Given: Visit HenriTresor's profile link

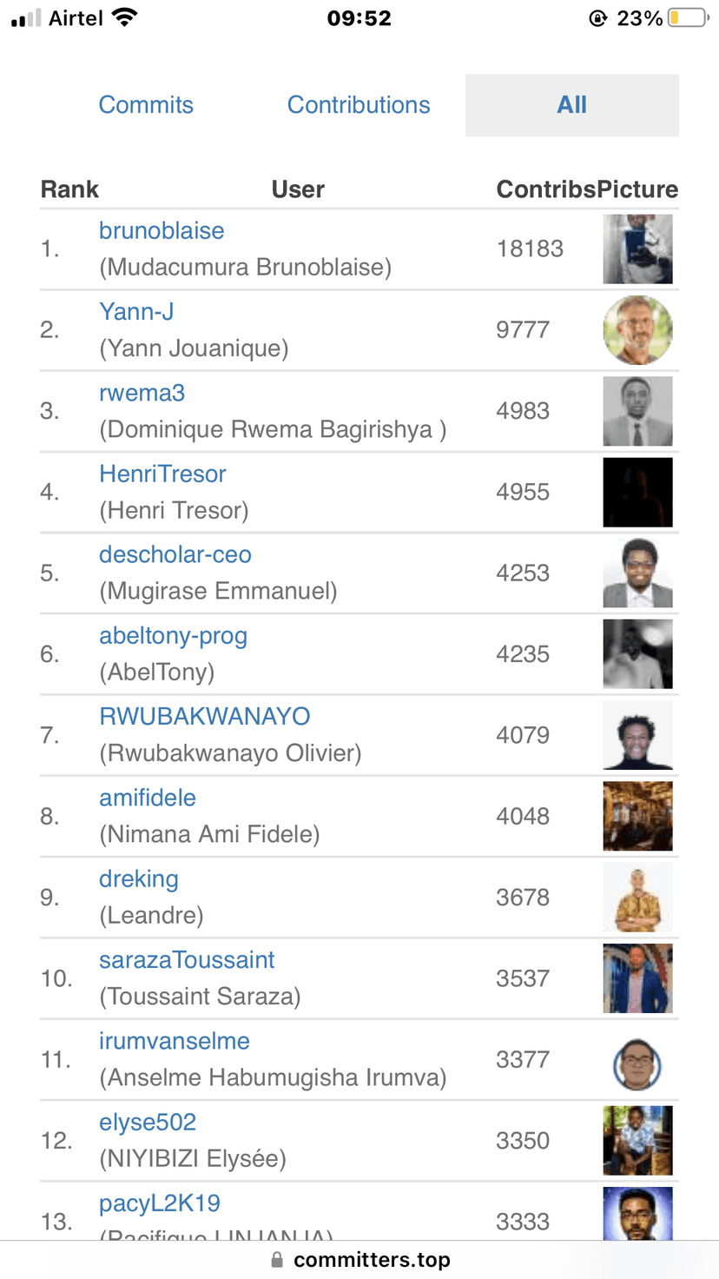Looking at the screenshot, I should (x=162, y=474).
